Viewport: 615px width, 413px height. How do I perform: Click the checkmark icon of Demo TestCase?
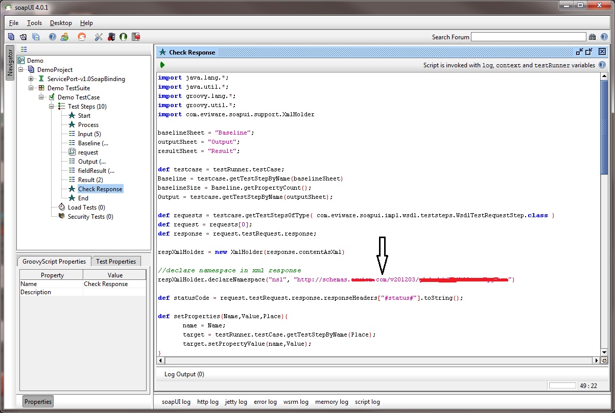tap(52, 97)
